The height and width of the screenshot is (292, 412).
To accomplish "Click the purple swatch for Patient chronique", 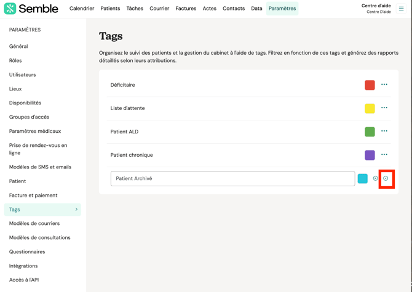I will (370, 155).
